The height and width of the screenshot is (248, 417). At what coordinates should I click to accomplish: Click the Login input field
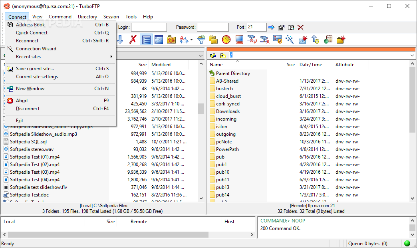tap(149, 27)
